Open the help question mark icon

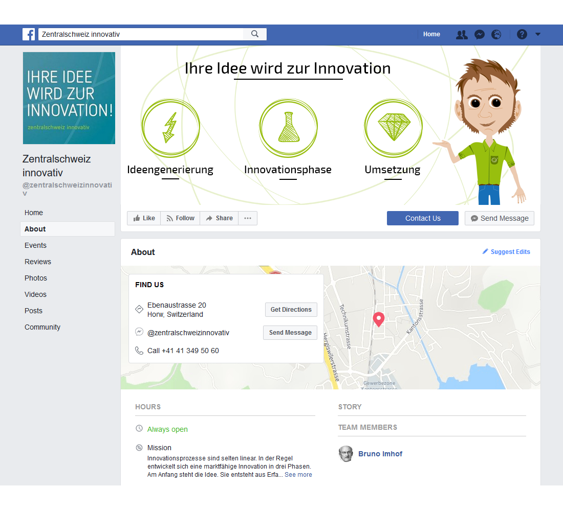522,34
